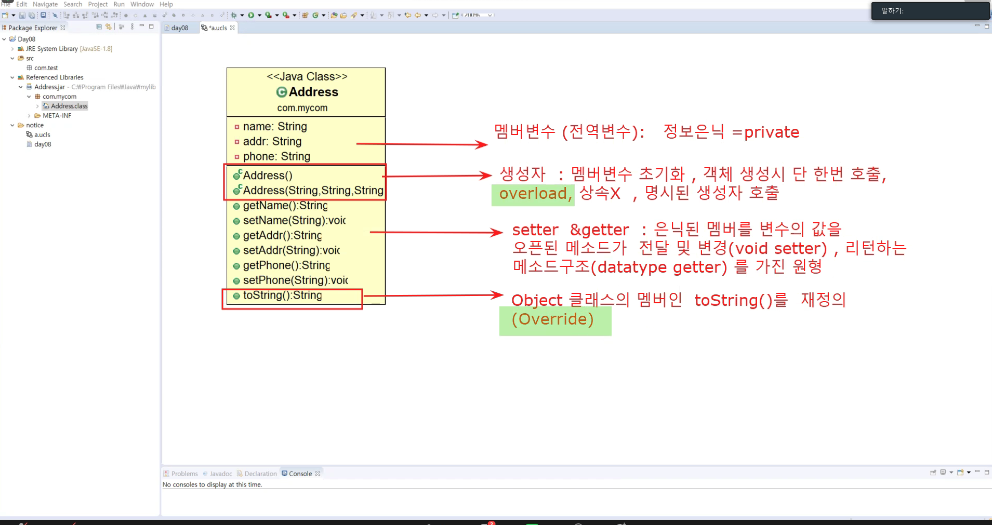Screen dimensions: 992x525
Task: Go to Next Annotation icon
Action: click(x=373, y=15)
